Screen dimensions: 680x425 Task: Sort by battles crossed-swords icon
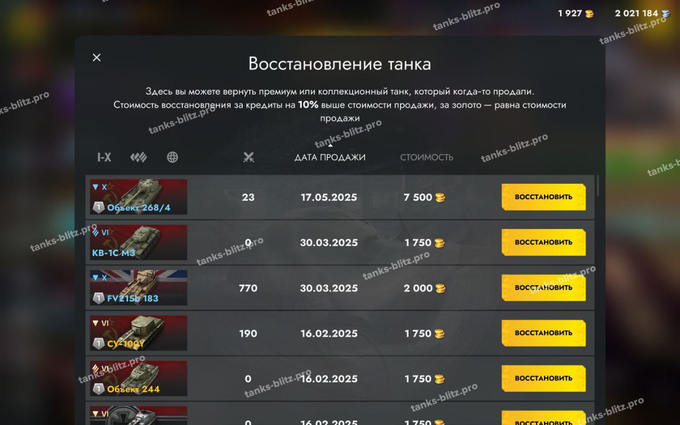coord(249,157)
